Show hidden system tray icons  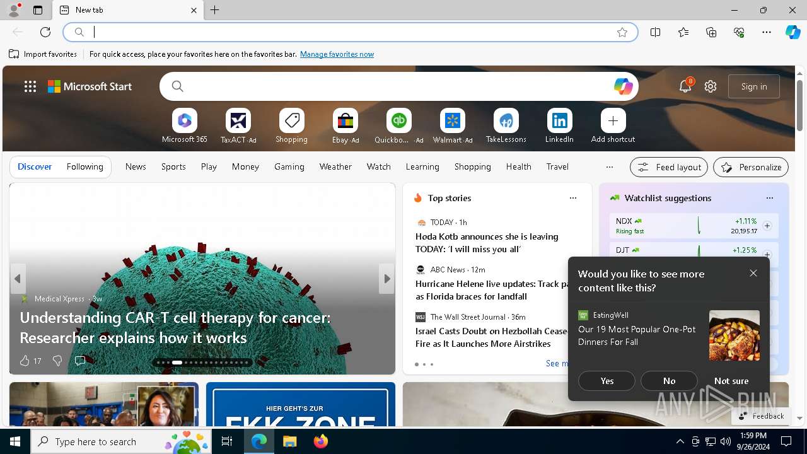tap(680, 441)
